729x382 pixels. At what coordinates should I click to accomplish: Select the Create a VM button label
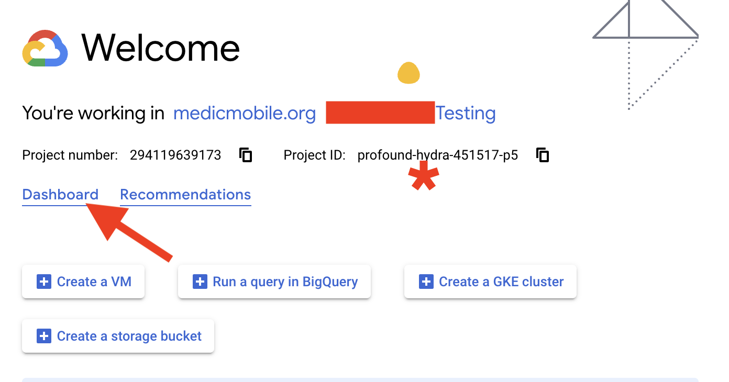94,282
